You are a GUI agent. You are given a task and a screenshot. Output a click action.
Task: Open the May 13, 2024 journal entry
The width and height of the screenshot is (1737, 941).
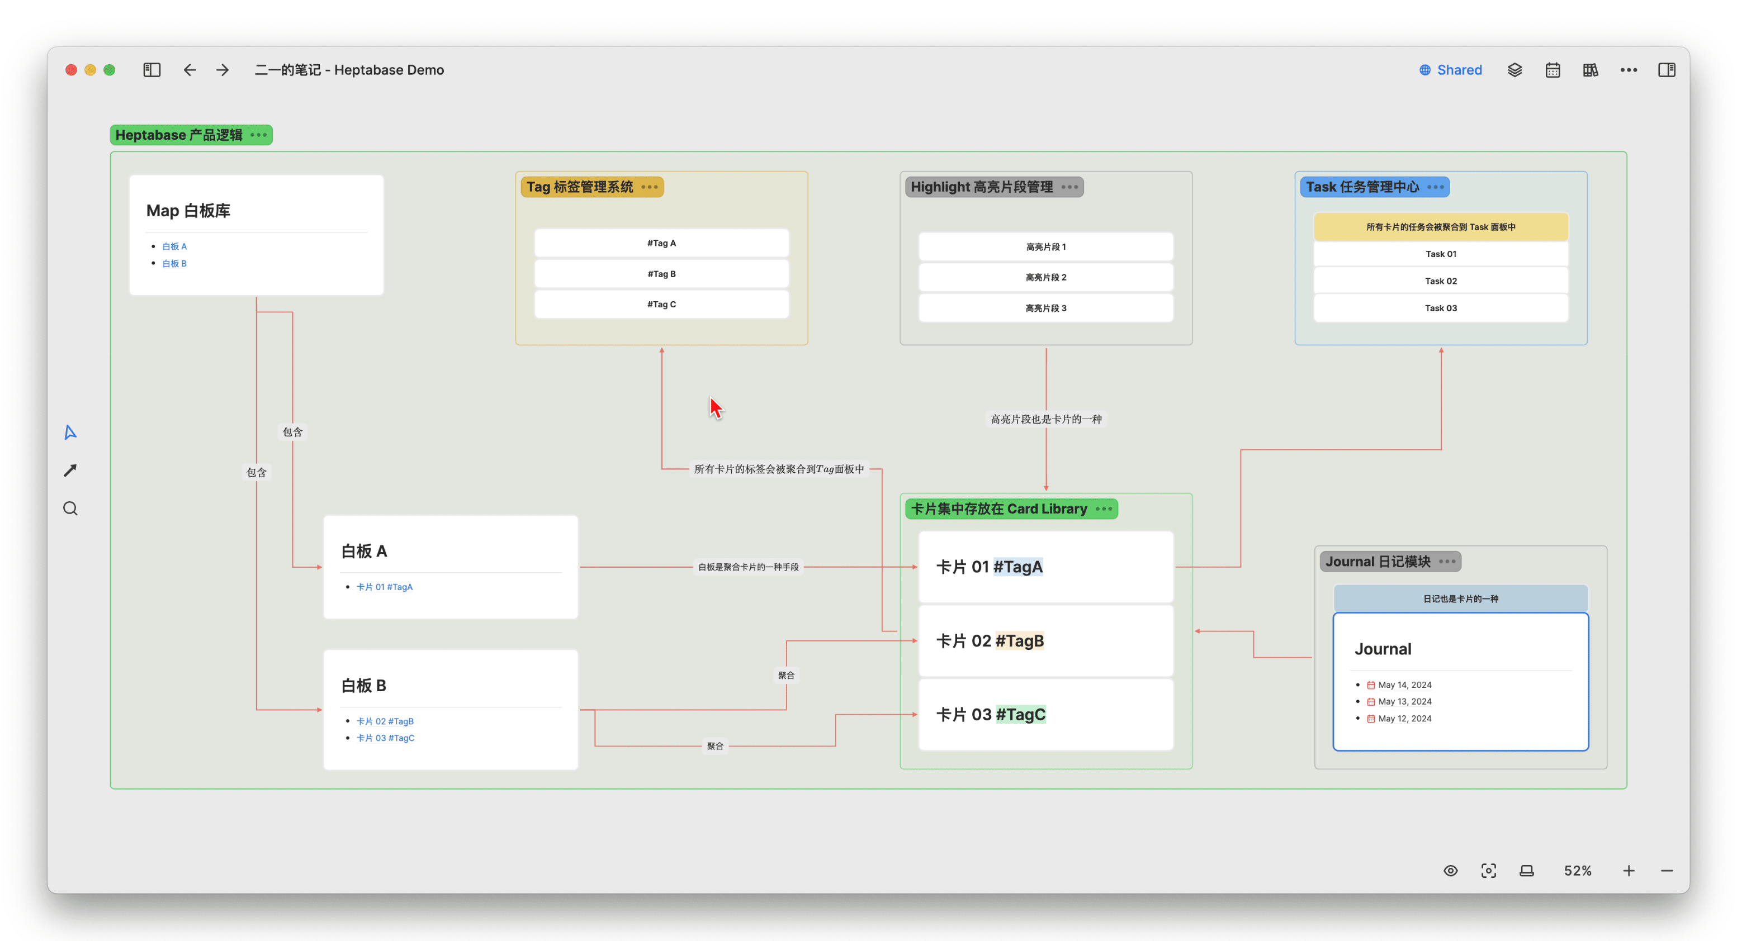click(x=1404, y=702)
